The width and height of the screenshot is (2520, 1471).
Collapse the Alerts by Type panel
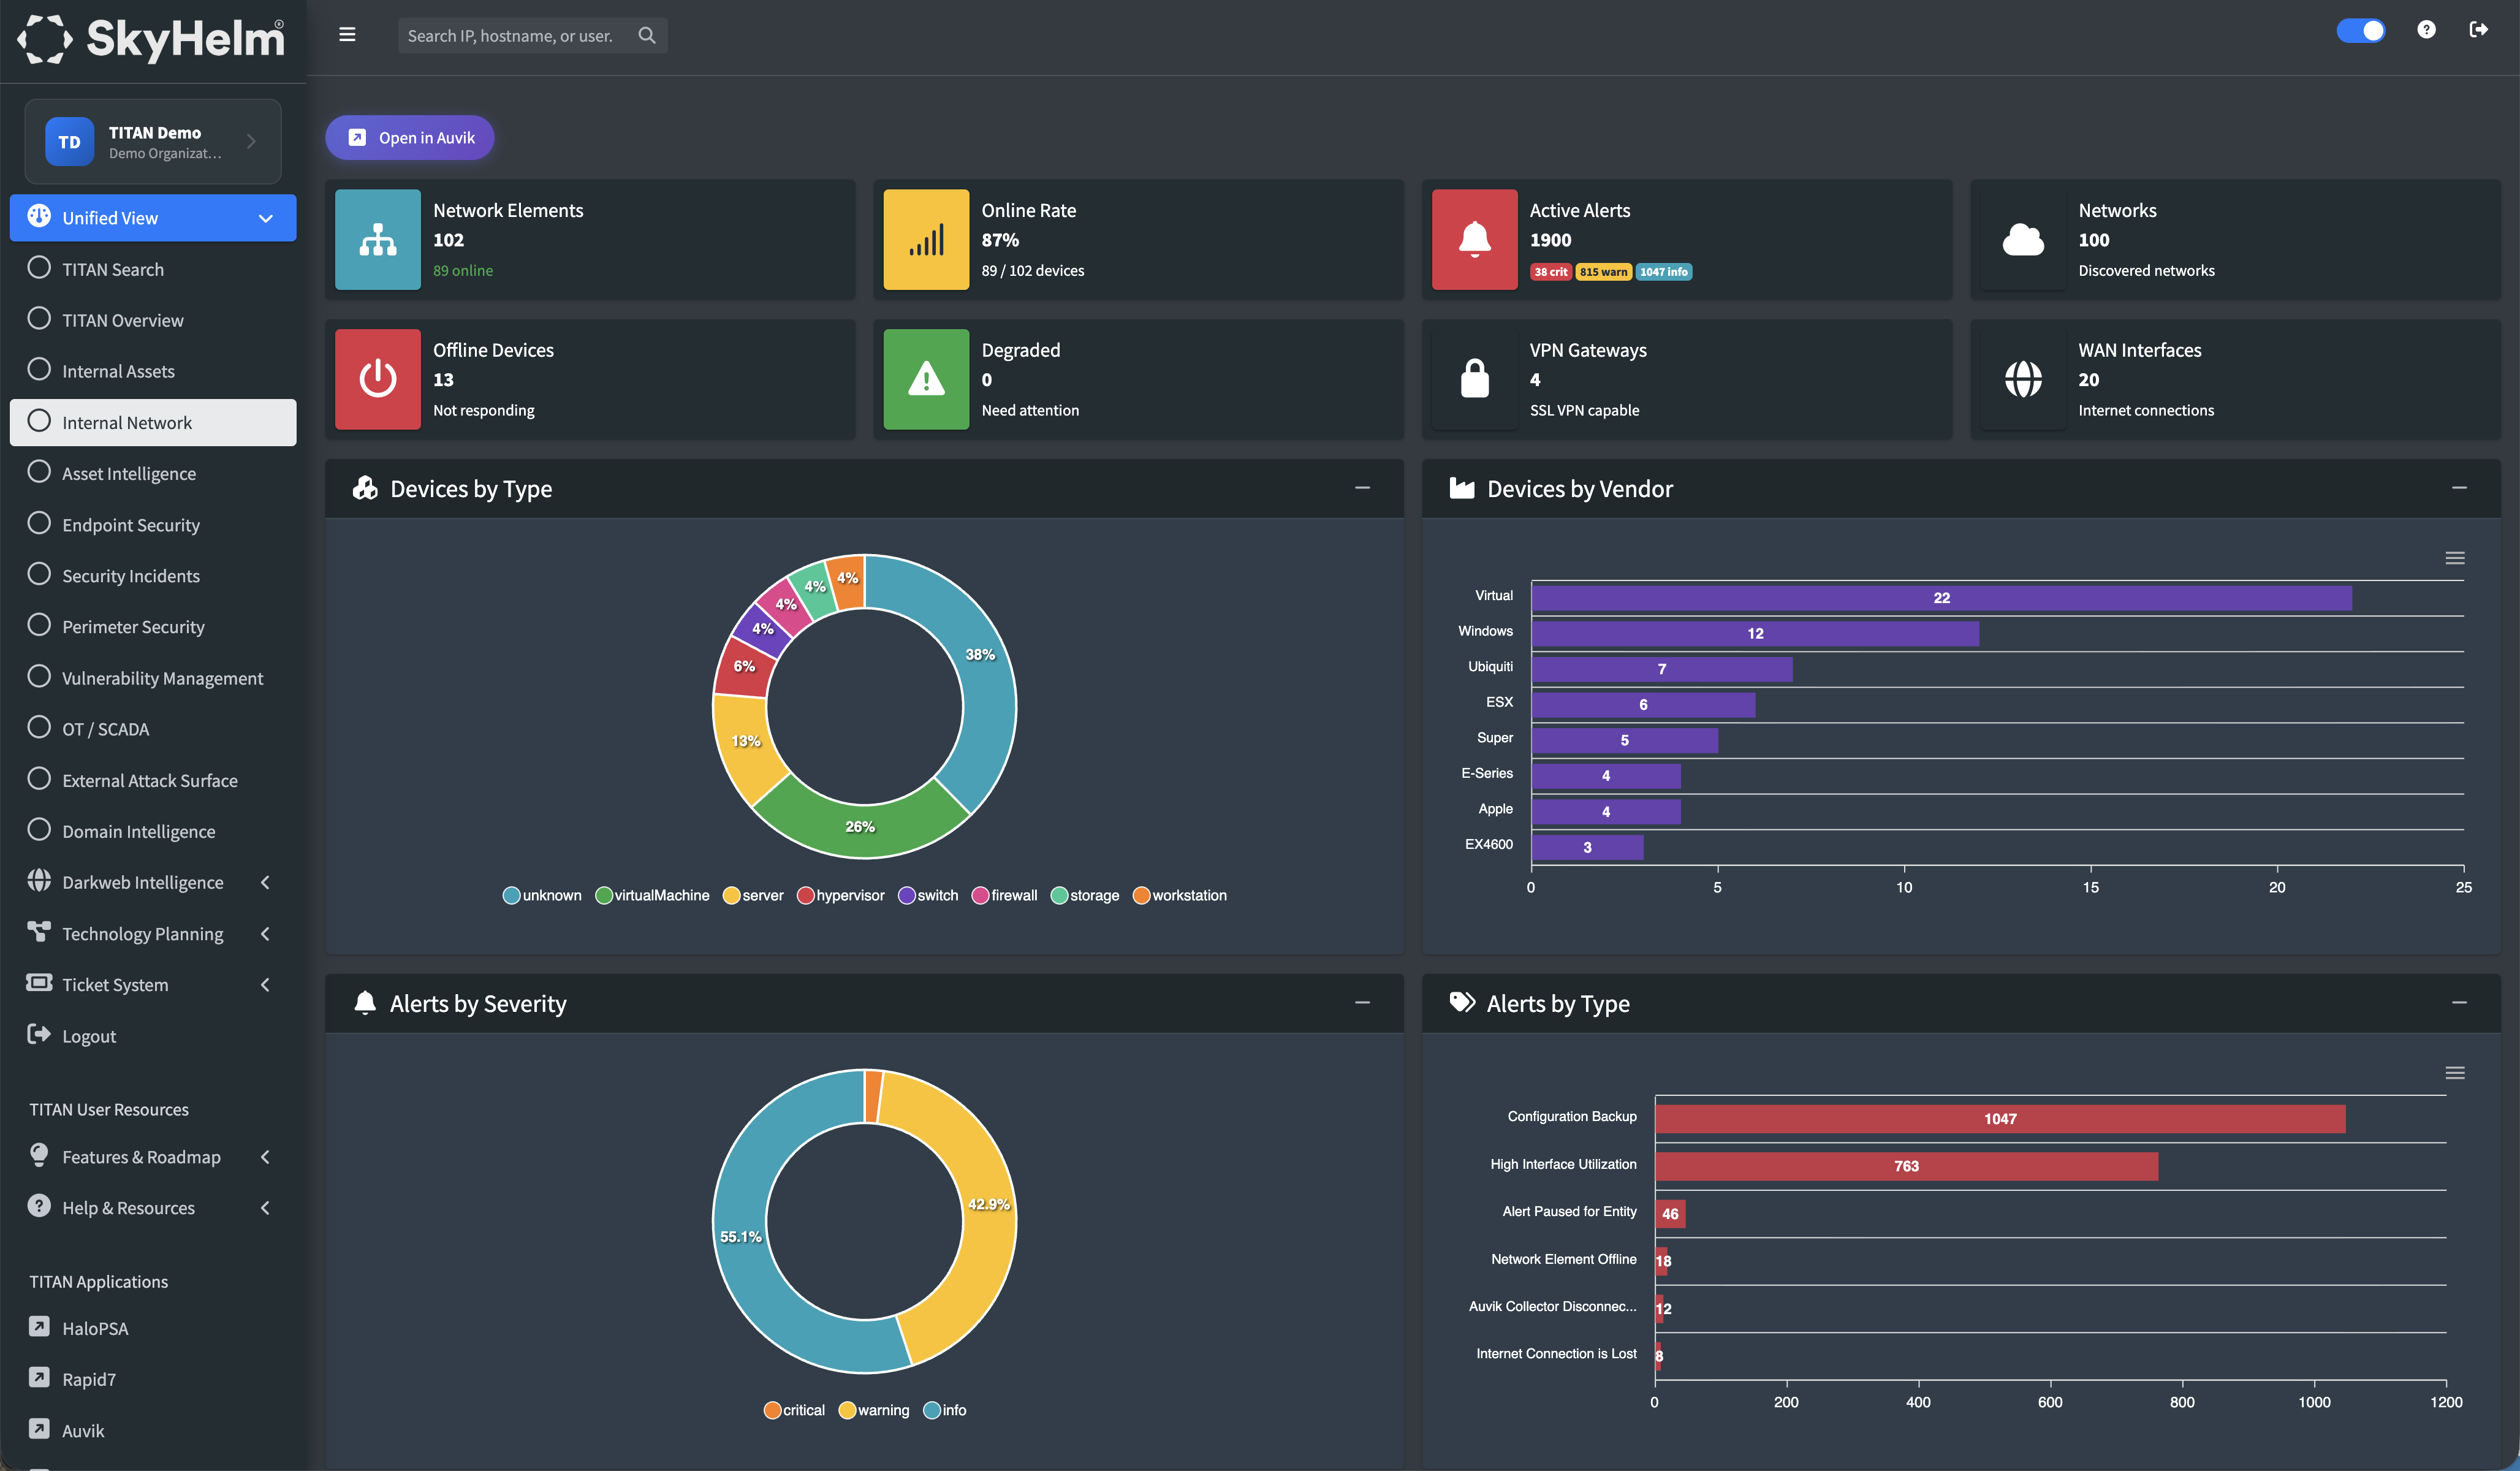pyautogui.click(x=2459, y=1002)
